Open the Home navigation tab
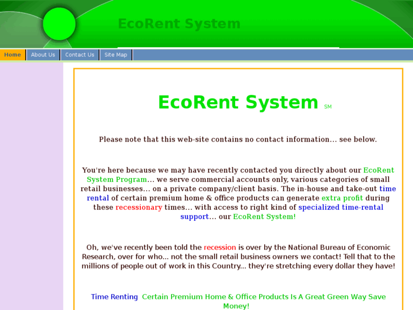Viewport: 413px width, 310px height. click(x=12, y=55)
